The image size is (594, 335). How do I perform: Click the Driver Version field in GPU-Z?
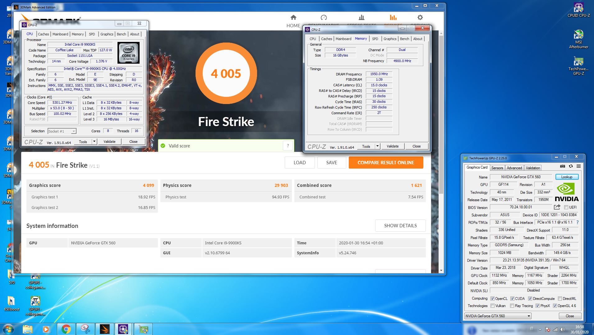(x=534, y=260)
